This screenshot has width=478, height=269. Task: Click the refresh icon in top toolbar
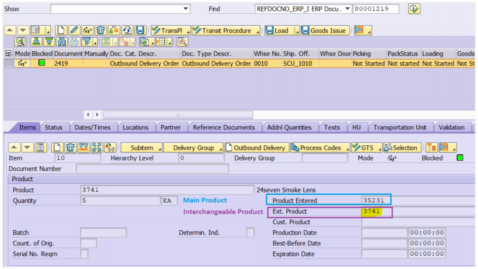(x=127, y=30)
